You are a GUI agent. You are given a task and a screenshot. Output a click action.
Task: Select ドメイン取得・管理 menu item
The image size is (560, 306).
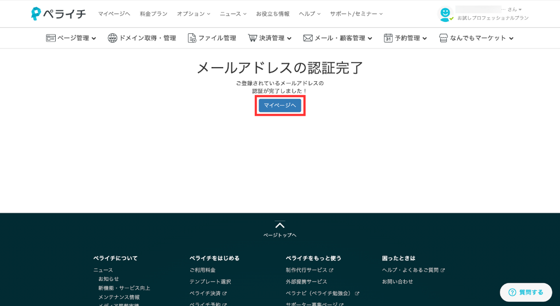coord(142,38)
